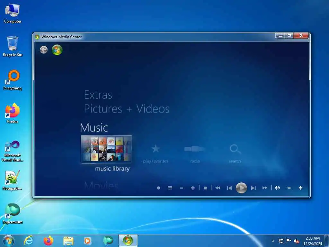Raise the volume with the plus button
This screenshot has height=247, width=329.
point(300,188)
